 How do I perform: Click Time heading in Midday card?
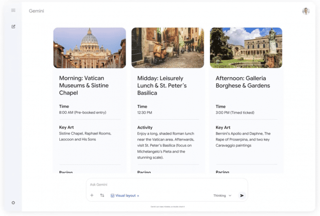coord(142,106)
